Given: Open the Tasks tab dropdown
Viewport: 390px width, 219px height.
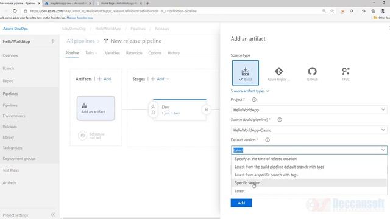Looking at the screenshot, I should (91, 53).
